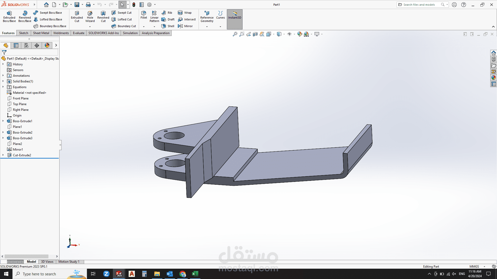Open the Appearances task pane tab
This screenshot has width=497, height=279.
494,78
